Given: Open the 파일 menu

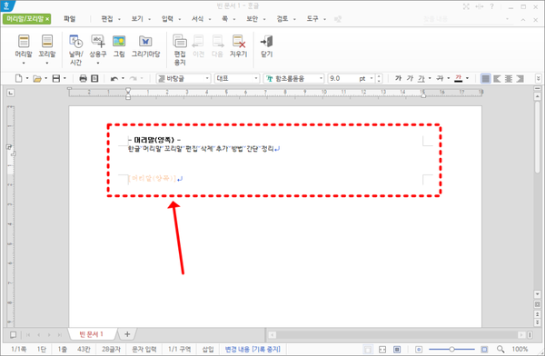Looking at the screenshot, I should [70, 19].
